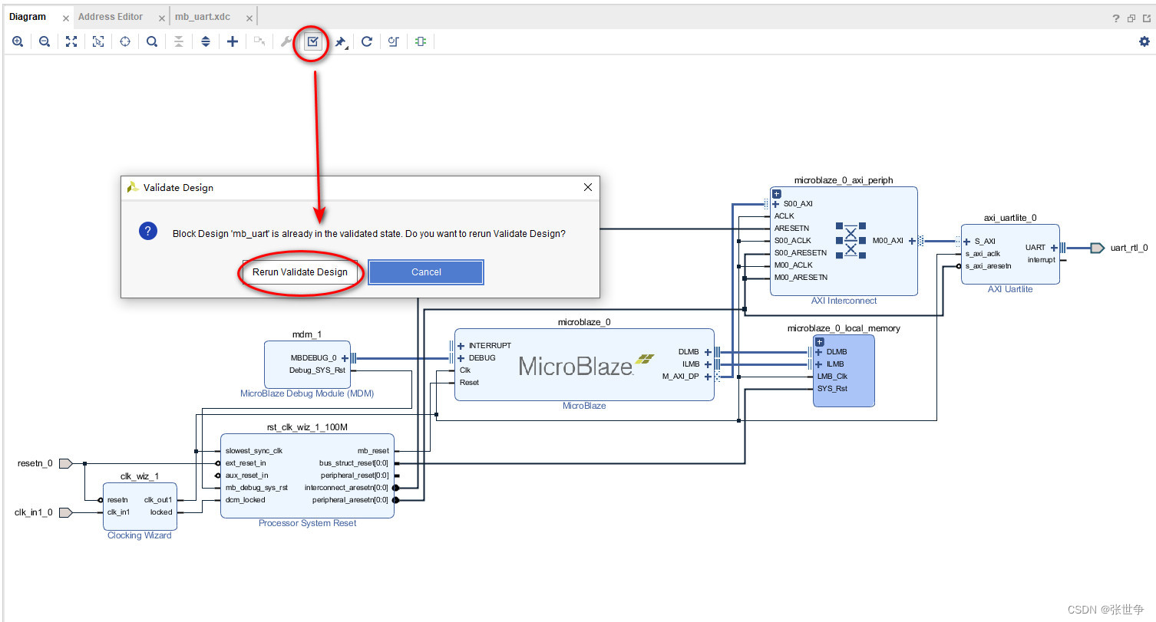Close the Validate Design dialog window
This screenshot has height=622, width=1156.
click(x=588, y=187)
